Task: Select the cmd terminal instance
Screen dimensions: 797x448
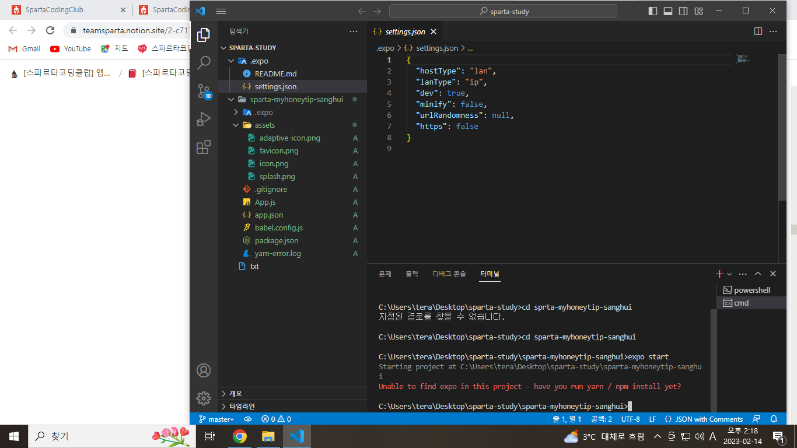Action: (x=751, y=303)
